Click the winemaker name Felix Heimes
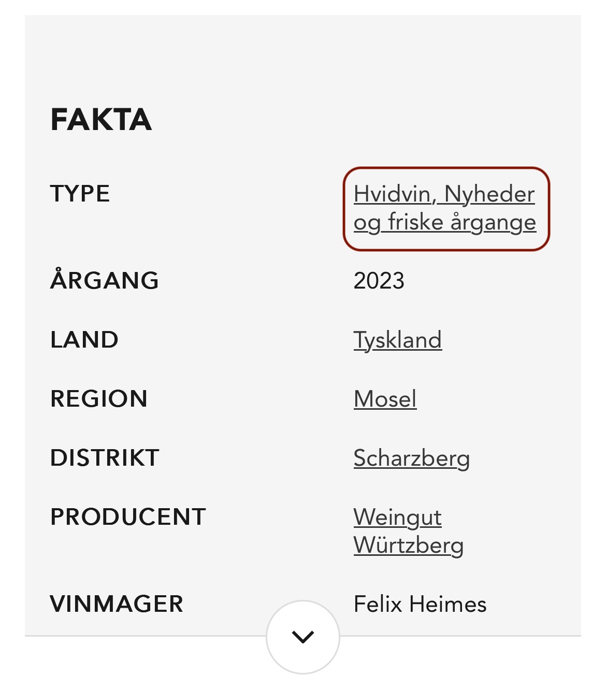 [420, 605]
